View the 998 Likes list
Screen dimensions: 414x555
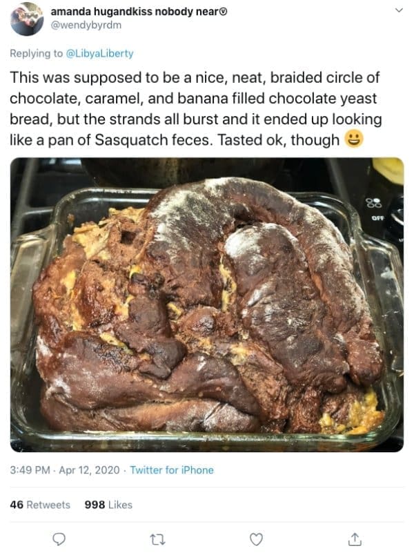coord(108,505)
